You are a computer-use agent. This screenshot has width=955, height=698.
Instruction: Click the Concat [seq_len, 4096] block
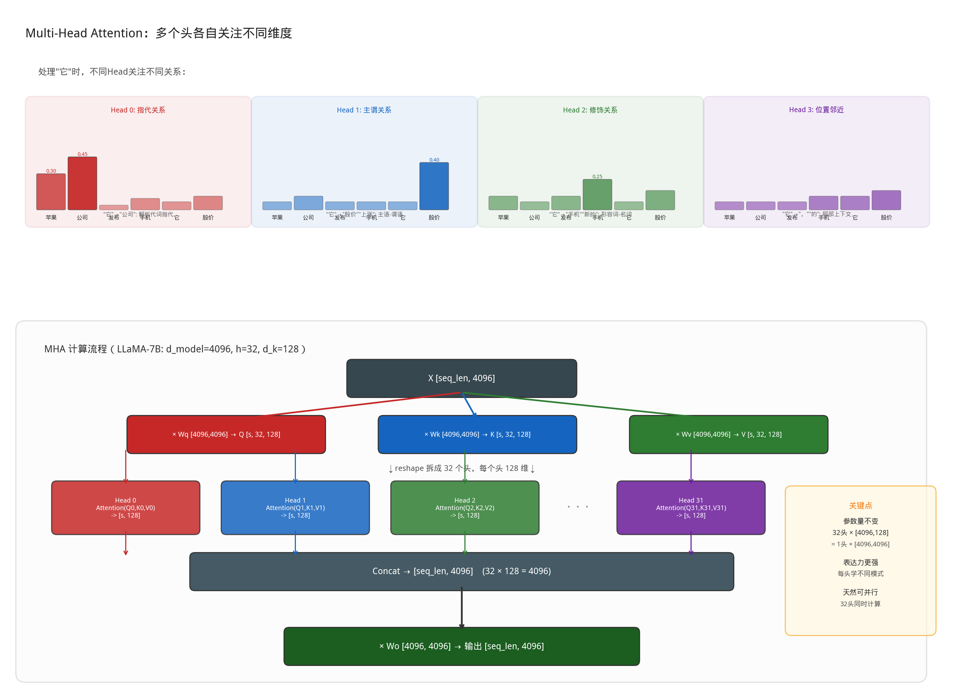pos(461,571)
